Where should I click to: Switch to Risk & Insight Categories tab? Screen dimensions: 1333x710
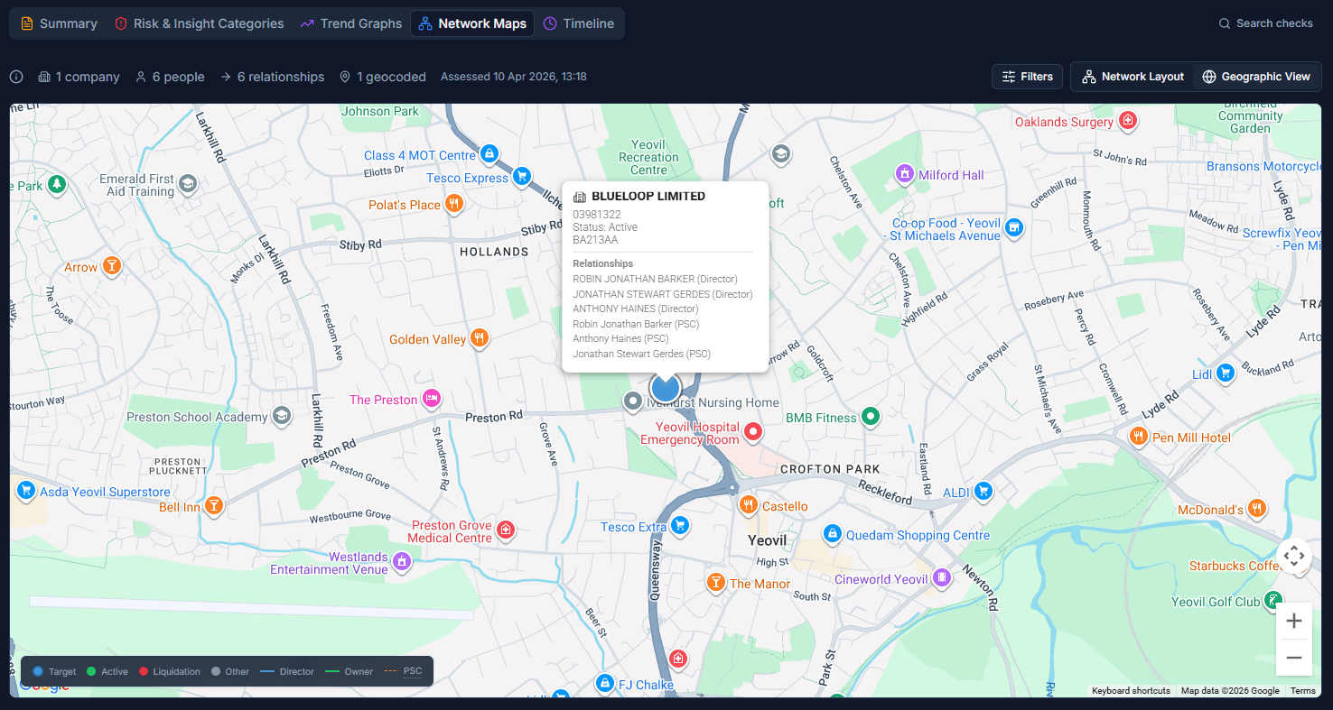coord(199,23)
